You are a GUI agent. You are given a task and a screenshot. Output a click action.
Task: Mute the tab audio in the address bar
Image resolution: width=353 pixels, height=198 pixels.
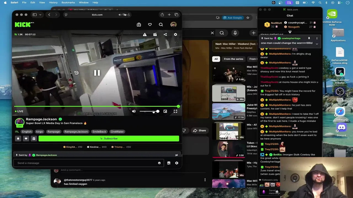(x=120, y=15)
